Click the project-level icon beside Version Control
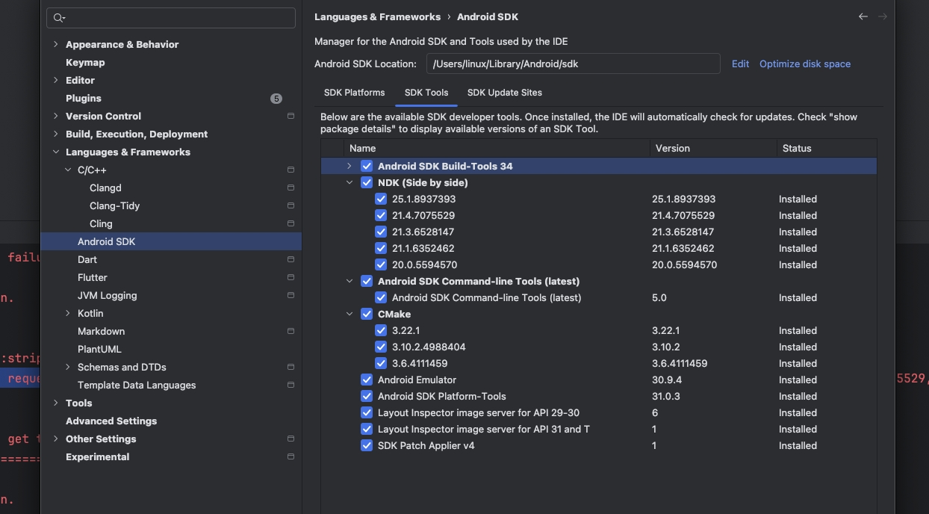929x514 pixels. coord(290,117)
